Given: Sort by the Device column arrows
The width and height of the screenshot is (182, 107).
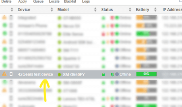Looking at the screenshot, I should point(52,10).
